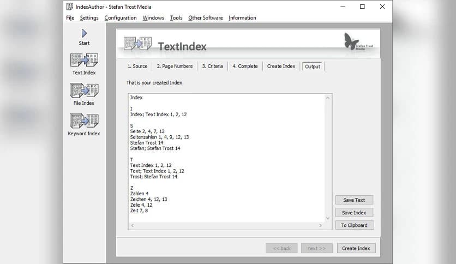Click the vertical scrollbar up arrow

tap(328, 98)
